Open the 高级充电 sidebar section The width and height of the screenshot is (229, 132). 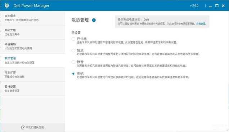32,32
